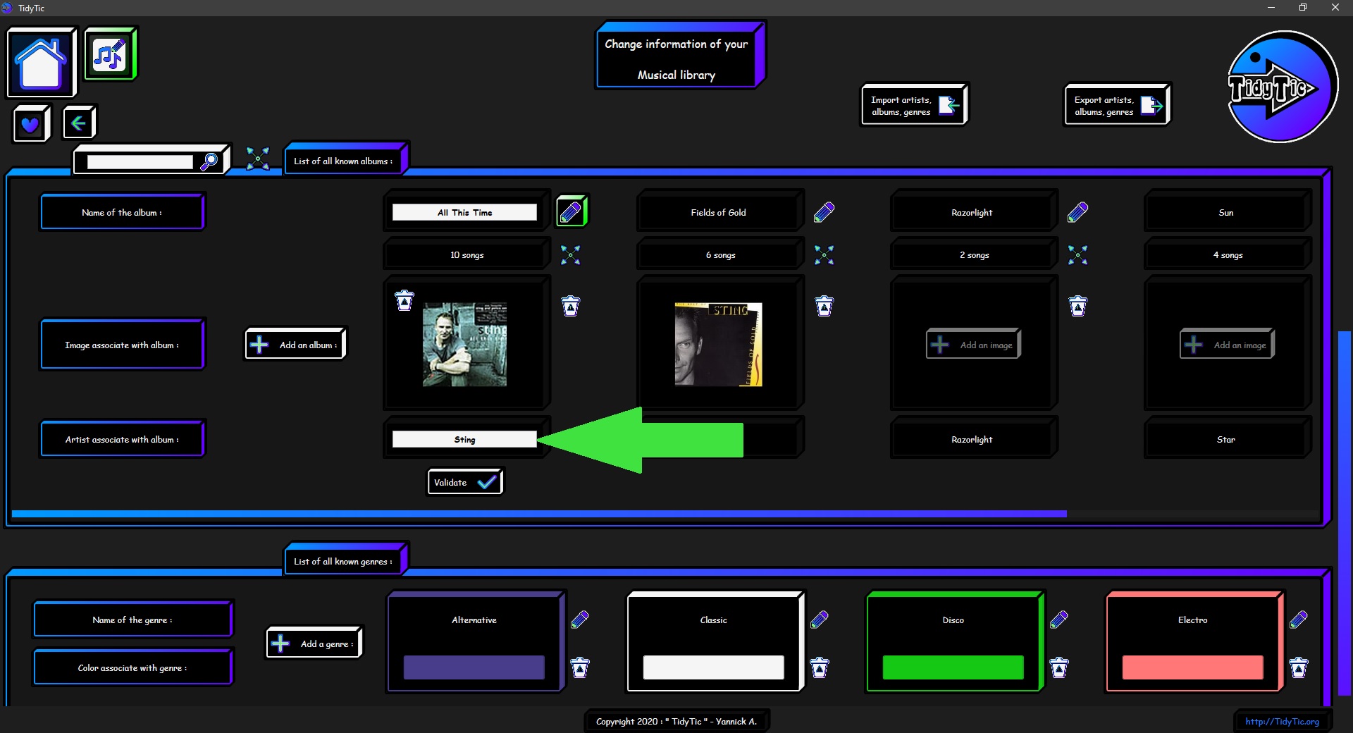Click pencil edit icon for Fields of Gold

pos(824,212)
